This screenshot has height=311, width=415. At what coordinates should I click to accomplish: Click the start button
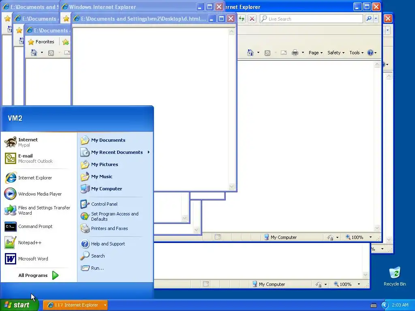(19, 305)
